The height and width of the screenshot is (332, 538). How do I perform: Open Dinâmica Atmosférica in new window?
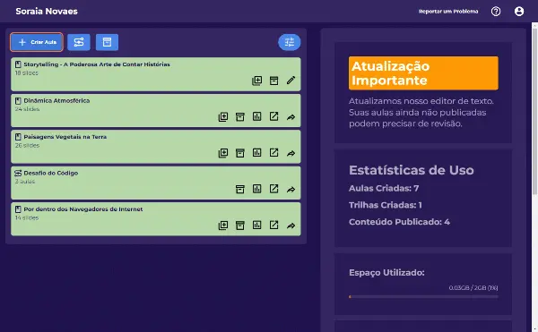click(273, 116)
